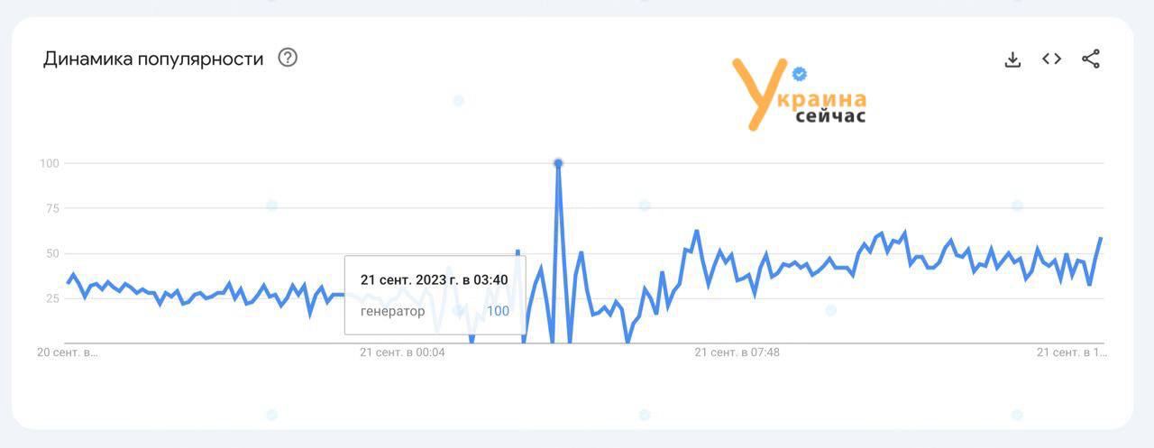Viewport: 1154px width, 448px height.
Task: Click the help question mark icon
Action: pyautogui.click(x=288, y=58)
